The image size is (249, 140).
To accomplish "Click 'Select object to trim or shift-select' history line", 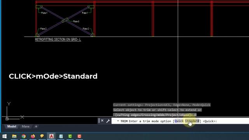I will tap(157, 110).
